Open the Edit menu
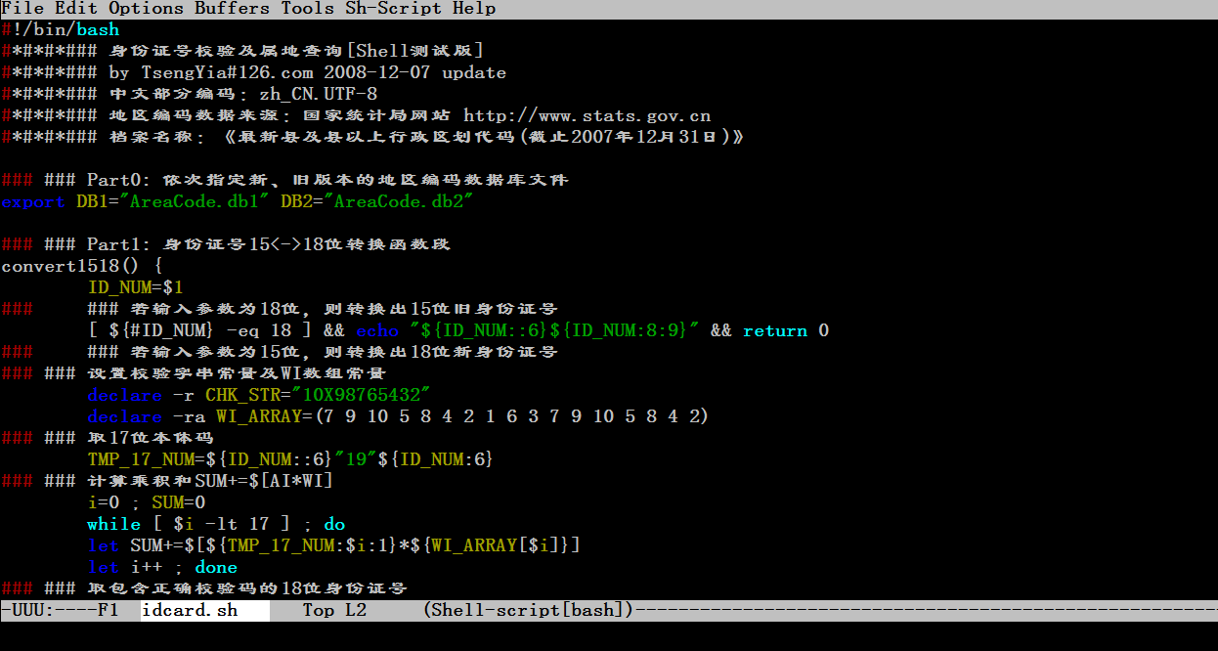This screenshot has height=651, width=1218. pyautogui.click(x=76, y=9)
